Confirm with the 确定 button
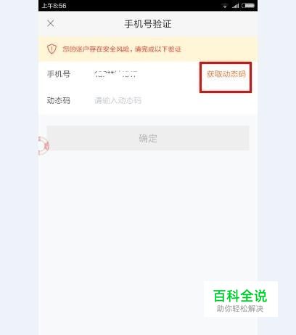 pyautogui.click(x=148, y=138)
